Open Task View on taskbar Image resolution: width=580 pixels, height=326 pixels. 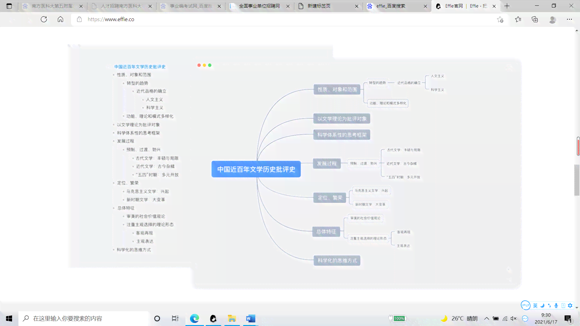click(x=175, y=318)
